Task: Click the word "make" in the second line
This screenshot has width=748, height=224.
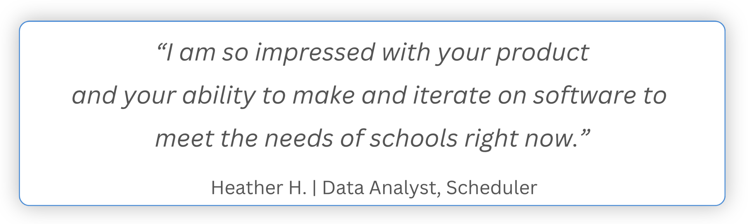Action: click(x=324, y=95)
